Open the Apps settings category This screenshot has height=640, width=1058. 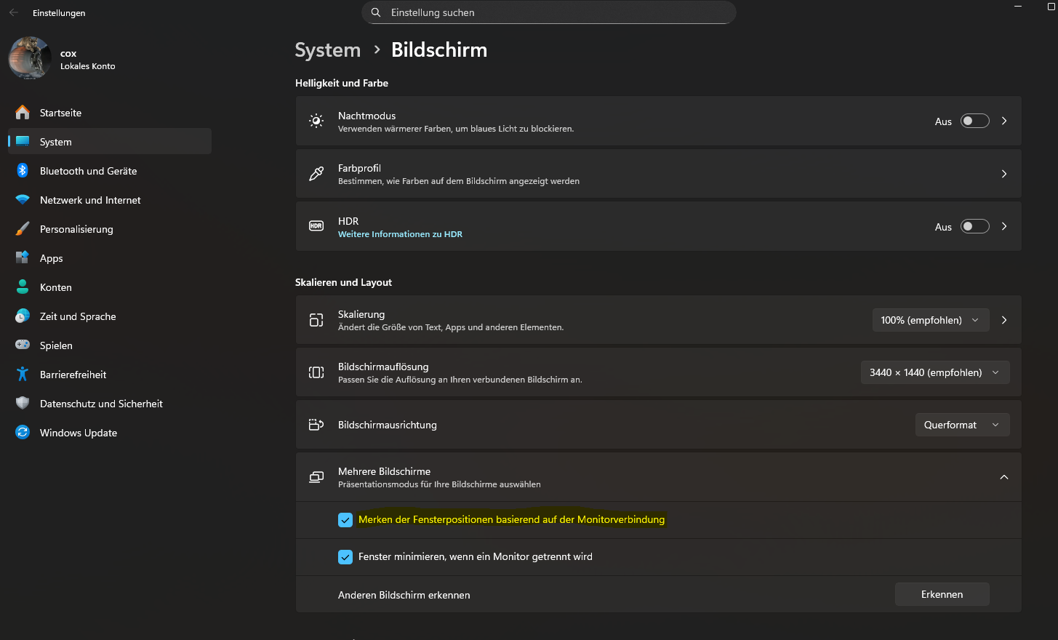pyautogui.click(x=52, y=258)
